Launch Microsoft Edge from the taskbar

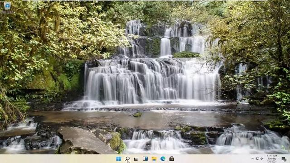click(x=163, y=159)
